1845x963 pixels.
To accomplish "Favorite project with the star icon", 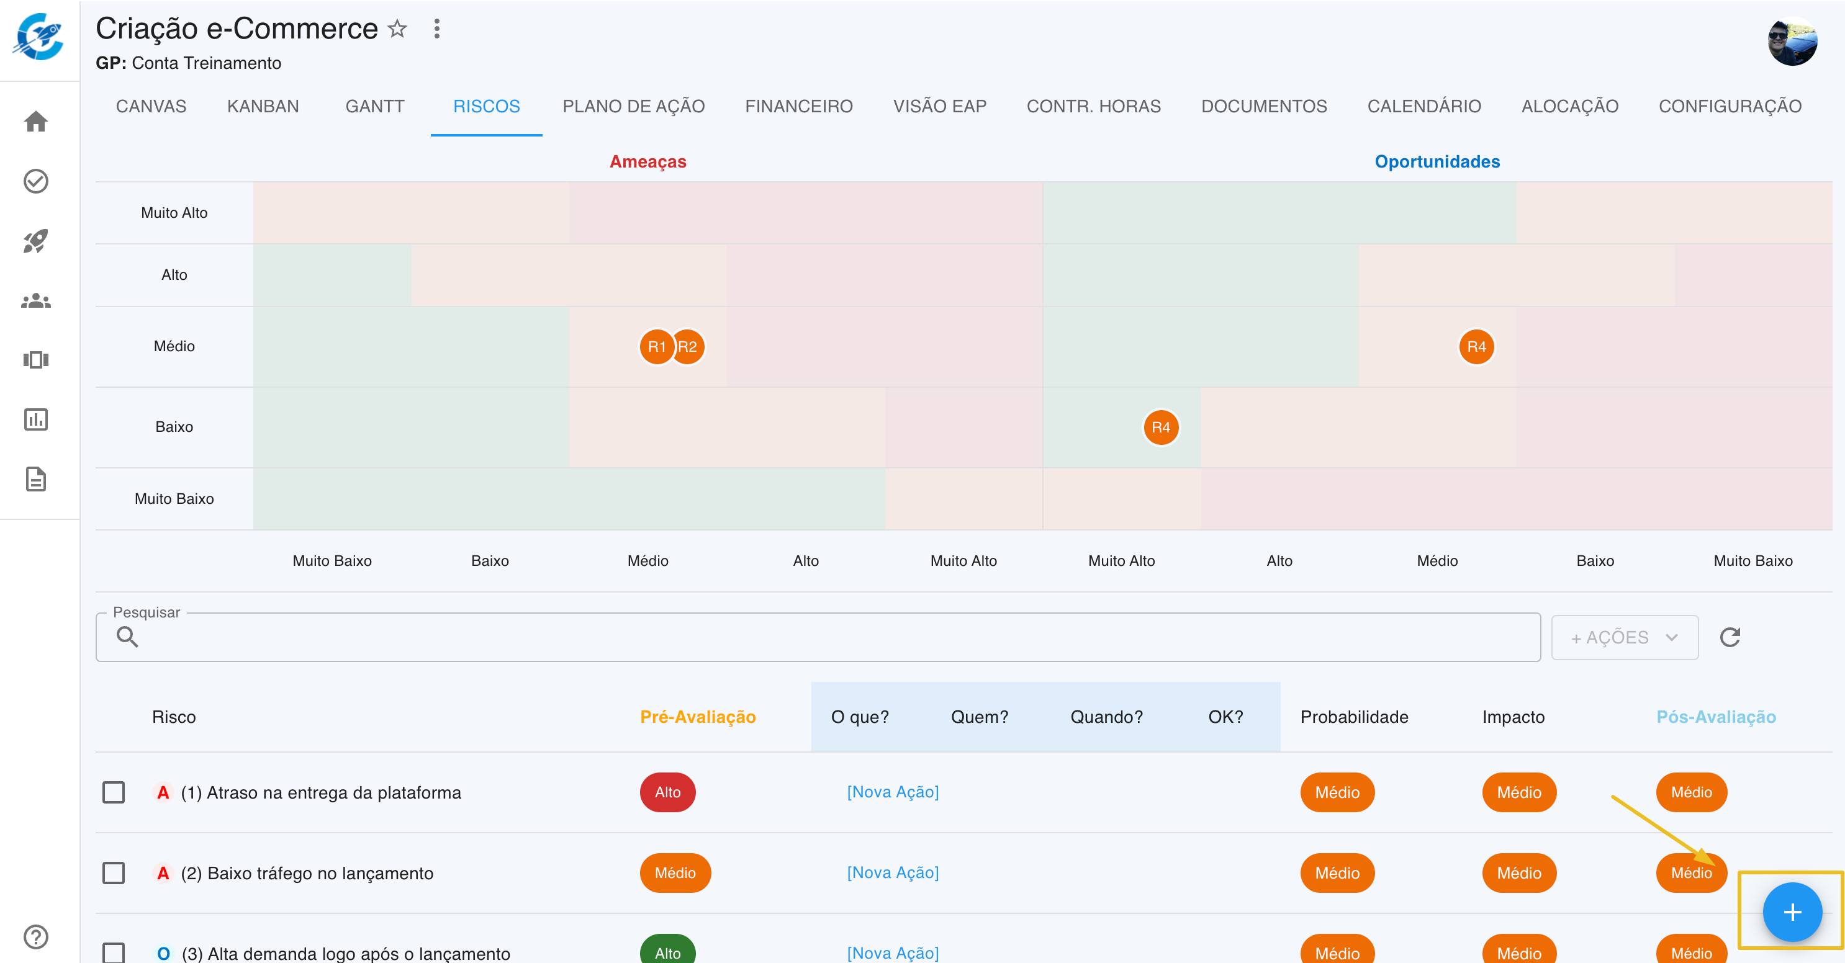I will pyautogui.click(x=397, y=29).
